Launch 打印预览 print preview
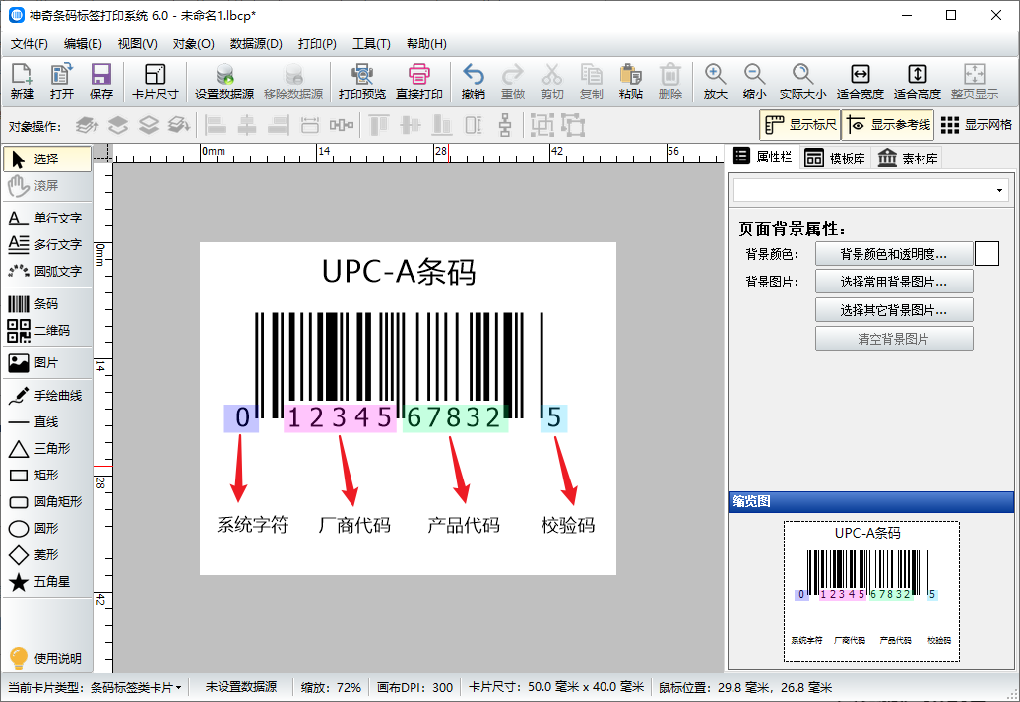 pos(361,82)
